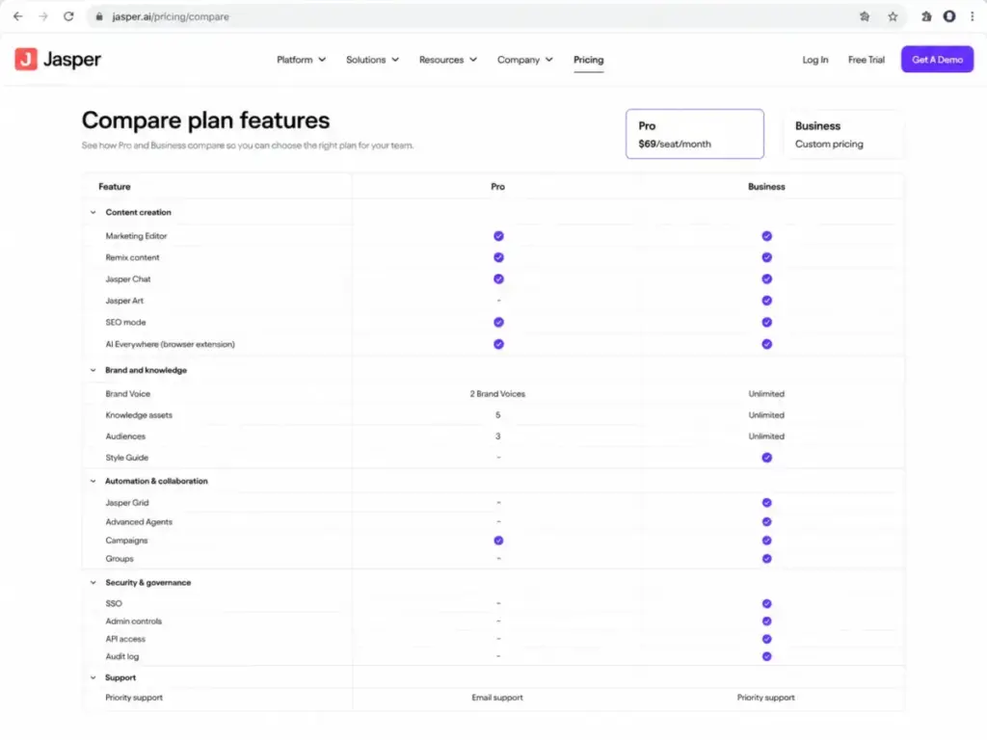Open browser three-dot menu

(972, 17)
